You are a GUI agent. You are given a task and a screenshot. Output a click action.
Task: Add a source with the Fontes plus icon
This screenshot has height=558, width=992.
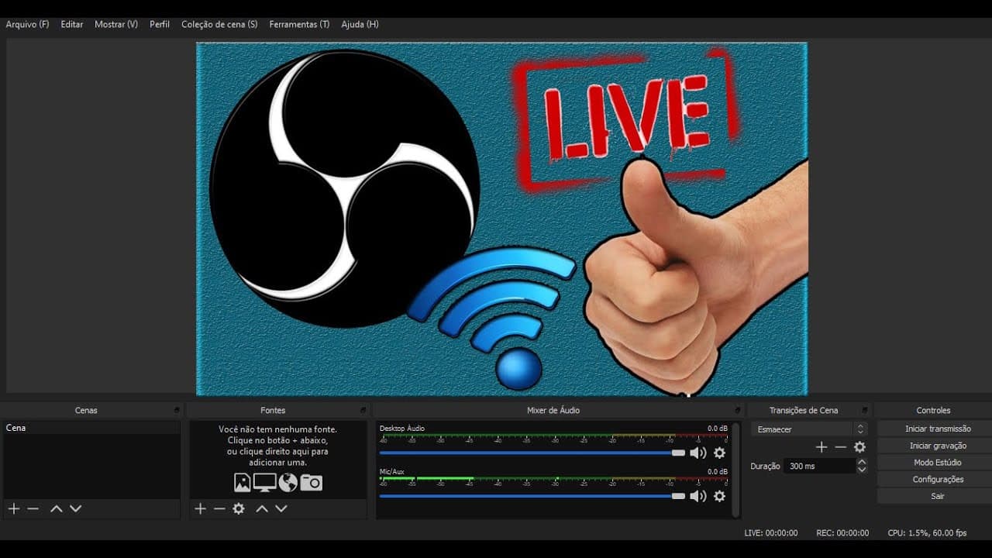coord(200,508)
